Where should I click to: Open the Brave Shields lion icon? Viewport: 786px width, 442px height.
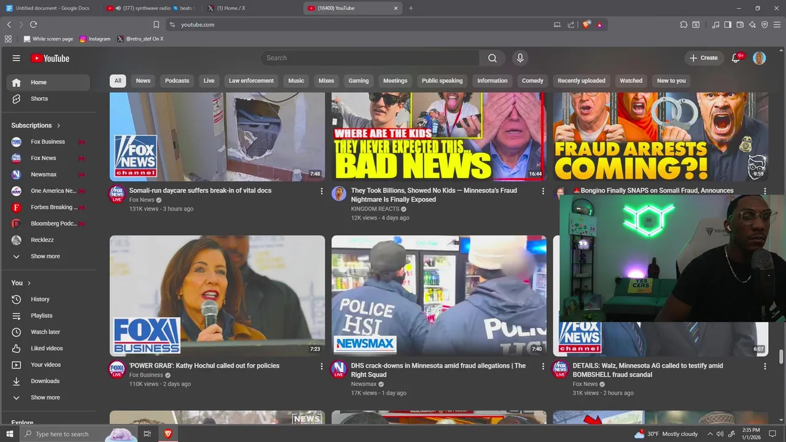586,25
